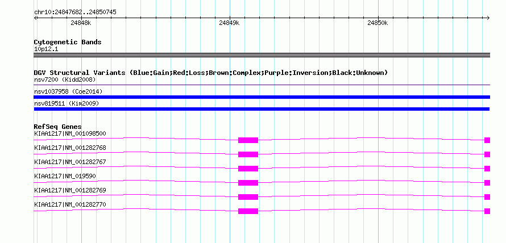Click the right-edge exon of NM_001282768

(487, 154)
